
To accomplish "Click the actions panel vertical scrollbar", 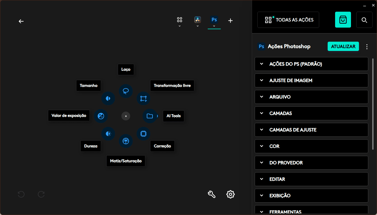I will 373,104.
